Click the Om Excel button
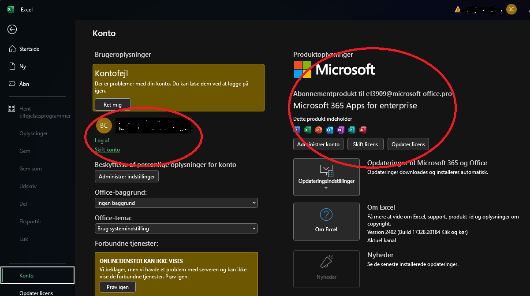The image size is (530, 296). pos(326,222)
